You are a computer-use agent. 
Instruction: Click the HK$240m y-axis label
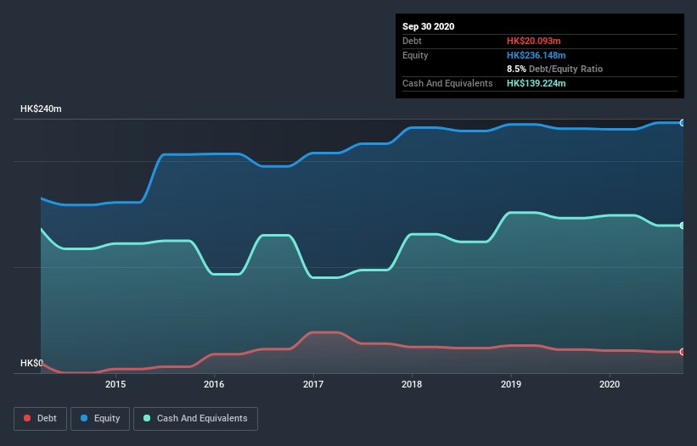click(41, 109)
